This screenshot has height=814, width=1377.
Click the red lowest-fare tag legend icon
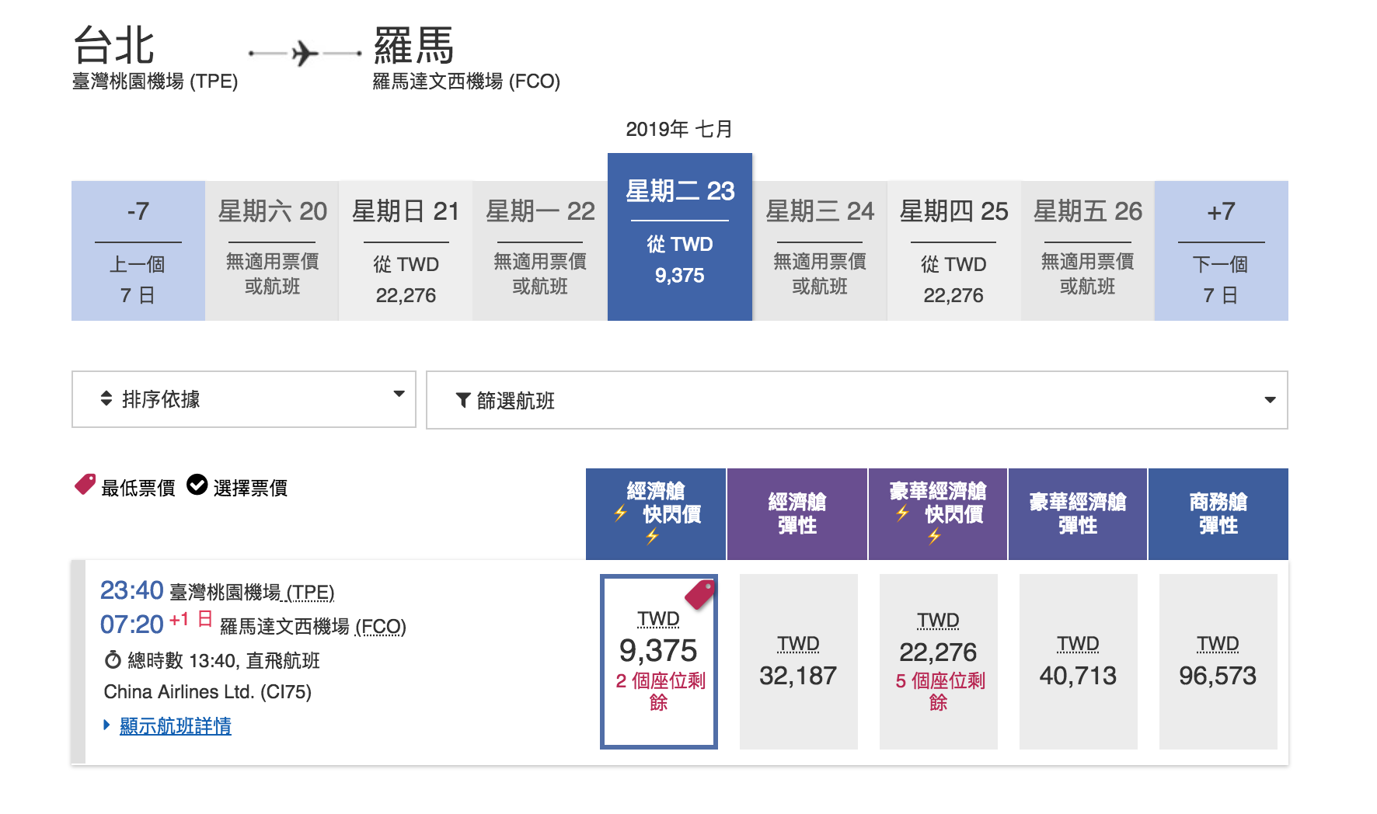(x=85, y=485)
